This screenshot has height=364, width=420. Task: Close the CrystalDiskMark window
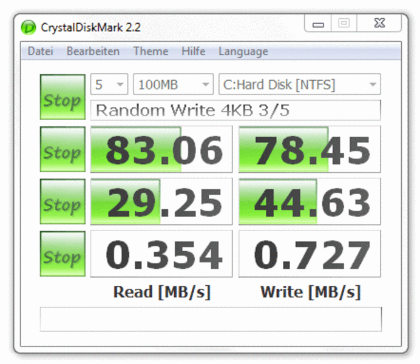[379, 23]
